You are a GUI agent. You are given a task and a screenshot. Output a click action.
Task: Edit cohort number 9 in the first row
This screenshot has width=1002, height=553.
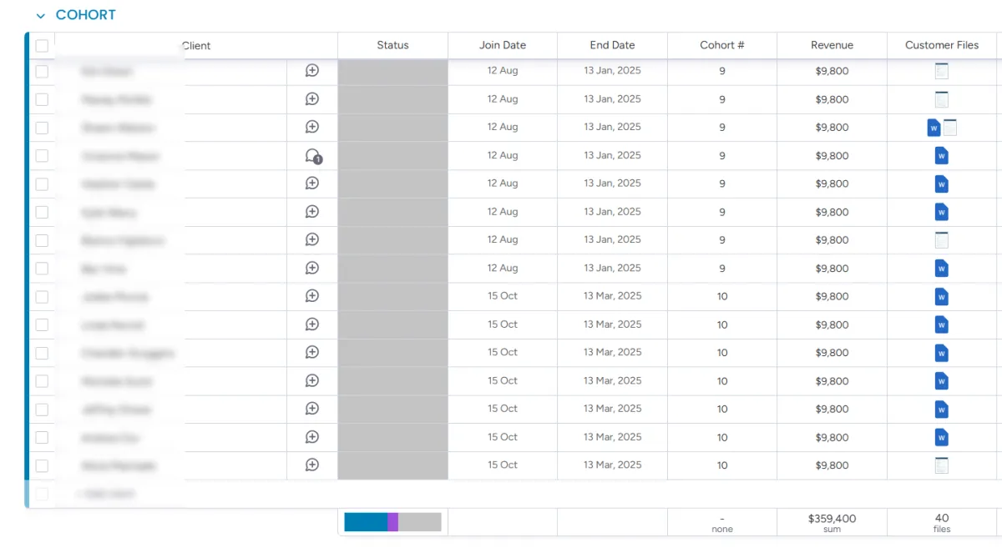pyautogui.click(x=722, y=71)
